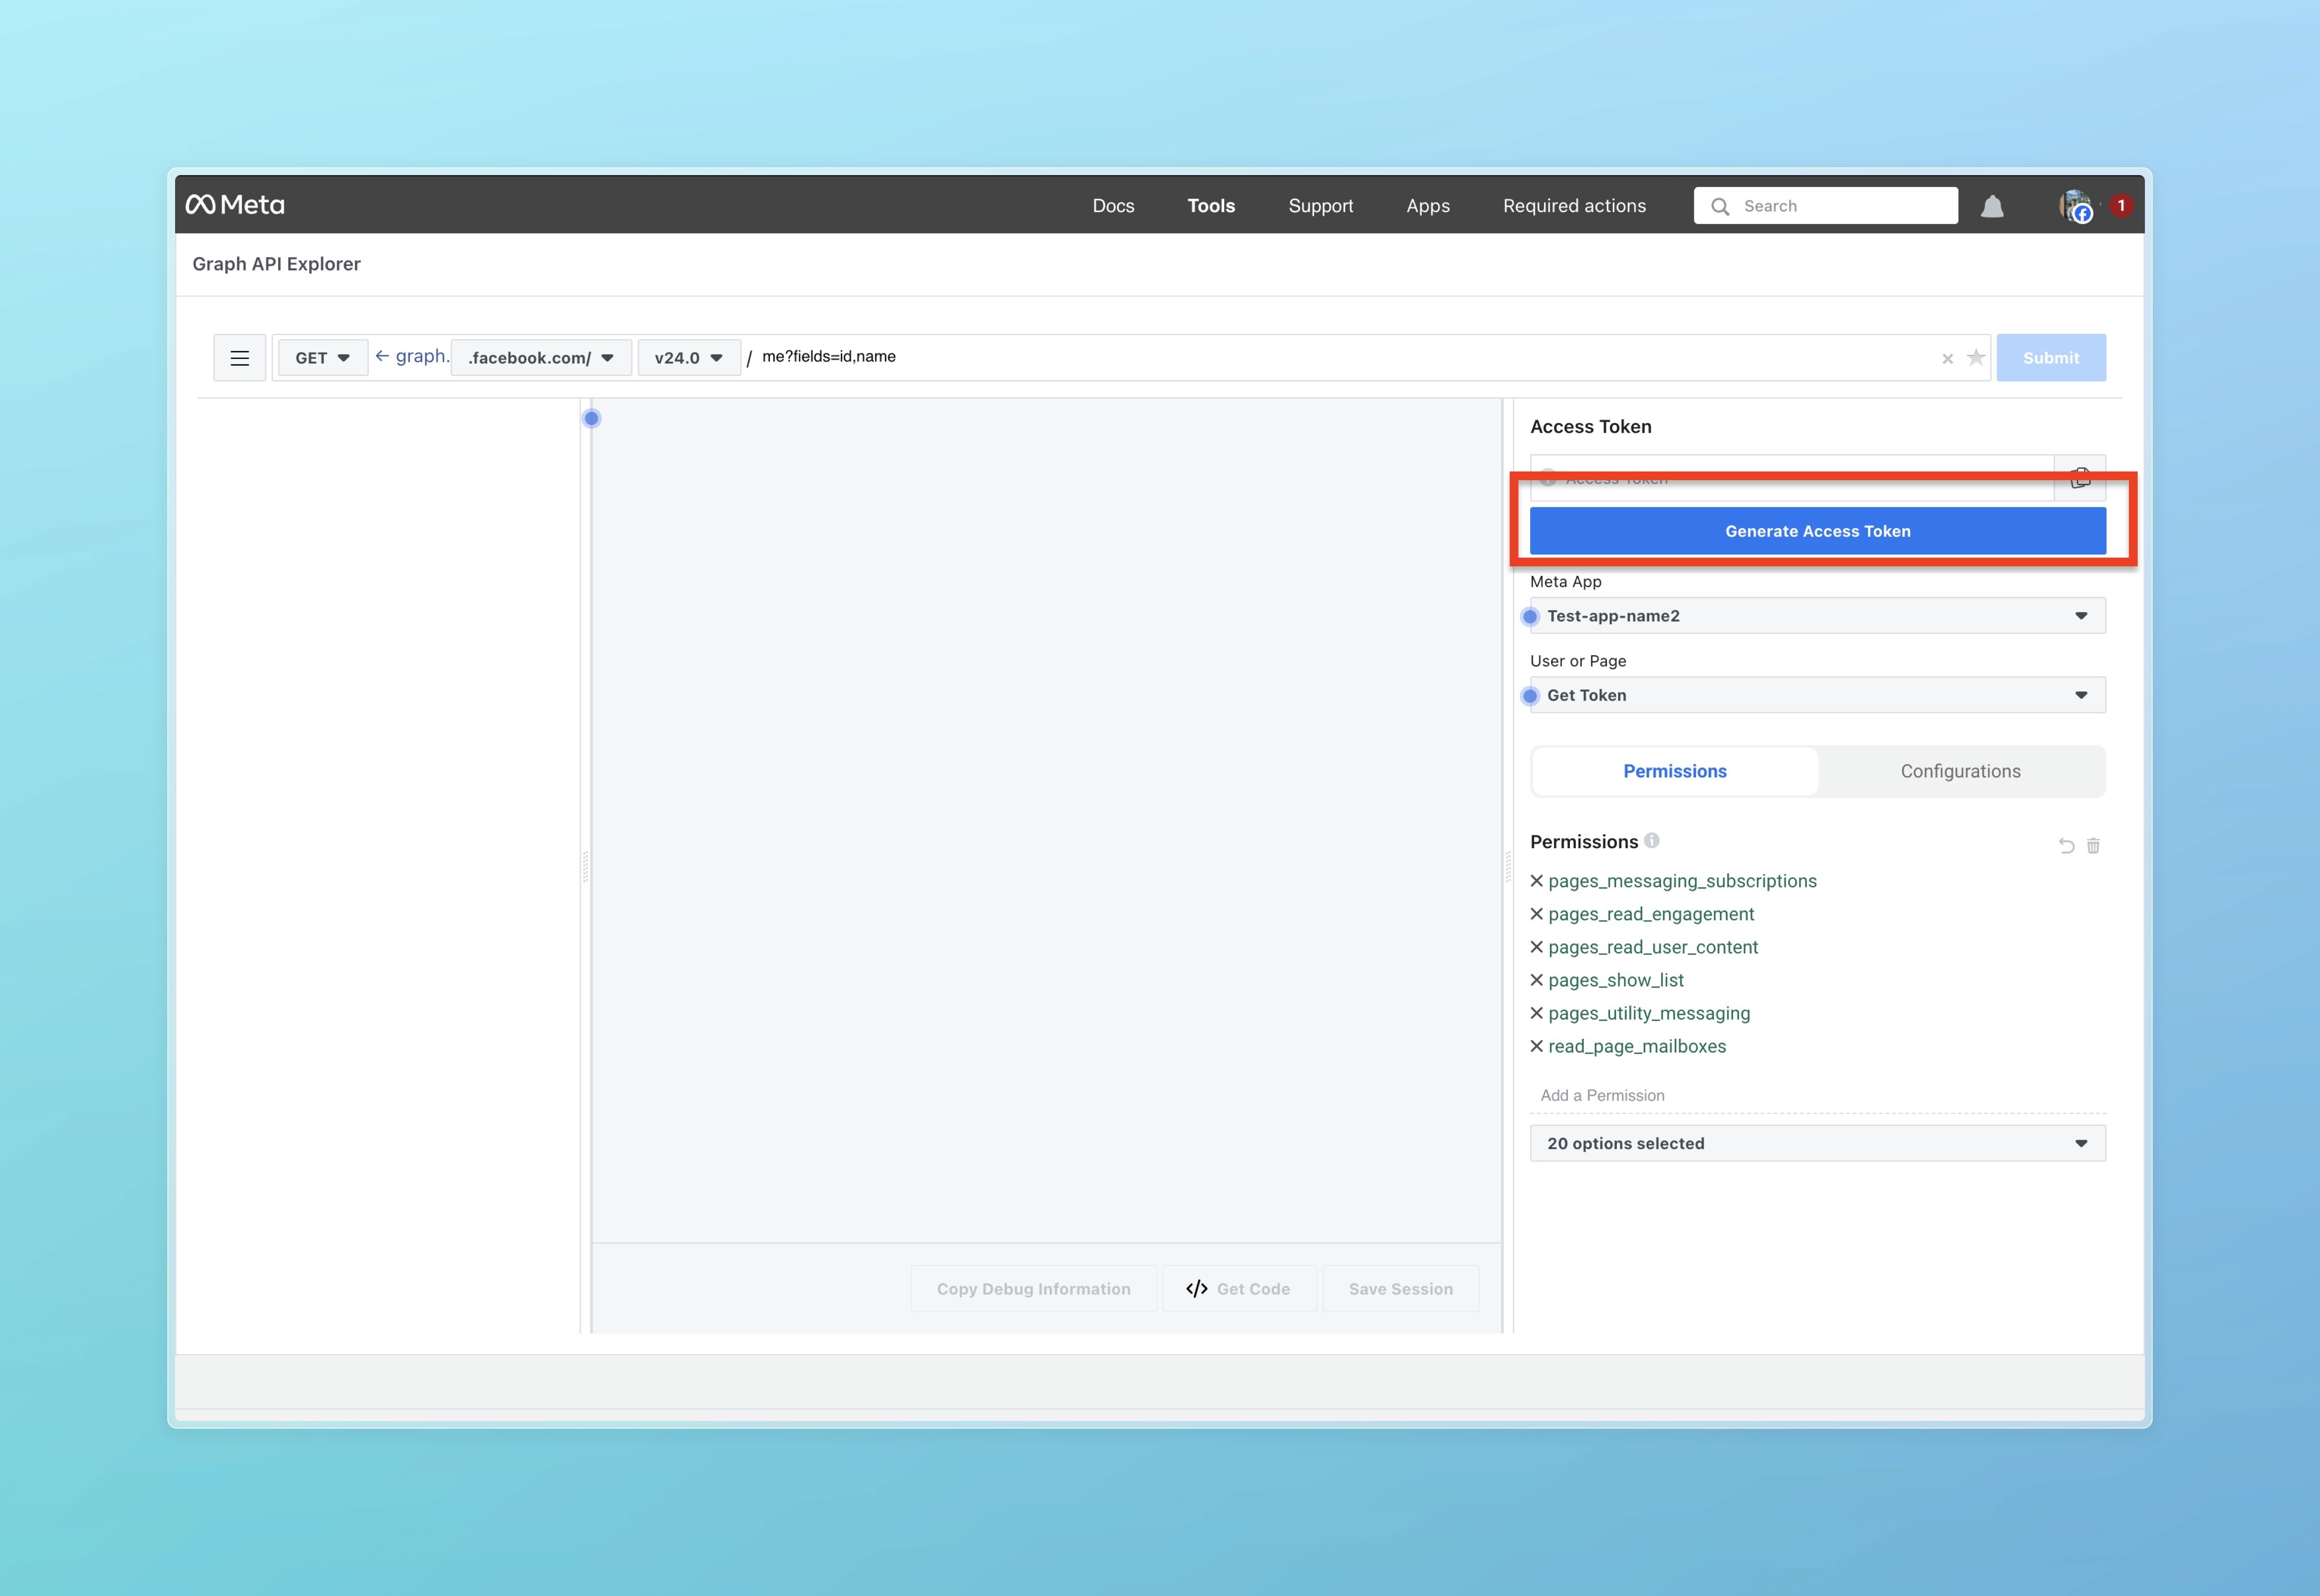This screenshot has width=2320, height=1596.
Task: Switch to the Configurations tab
Action: coord(1960,771)
